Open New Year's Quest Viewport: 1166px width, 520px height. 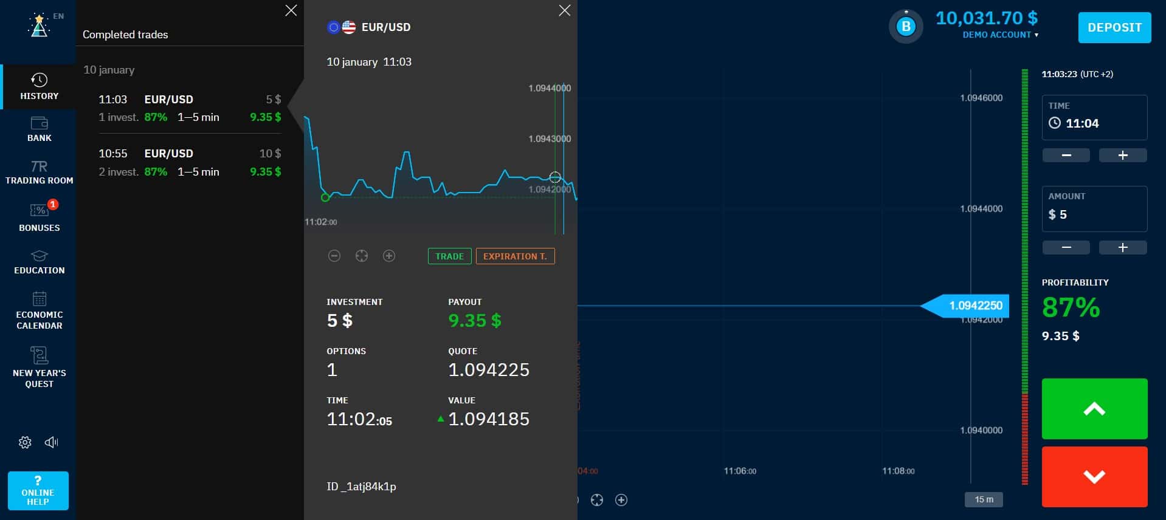[x=39, y=367]
